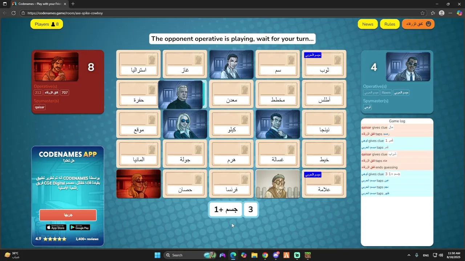Open Google Chrome from the taskbar

[265, 255]
